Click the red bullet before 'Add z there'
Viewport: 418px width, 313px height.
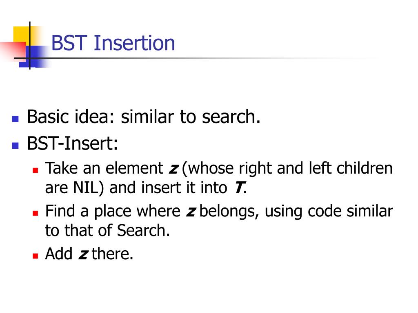pos(36,256)
